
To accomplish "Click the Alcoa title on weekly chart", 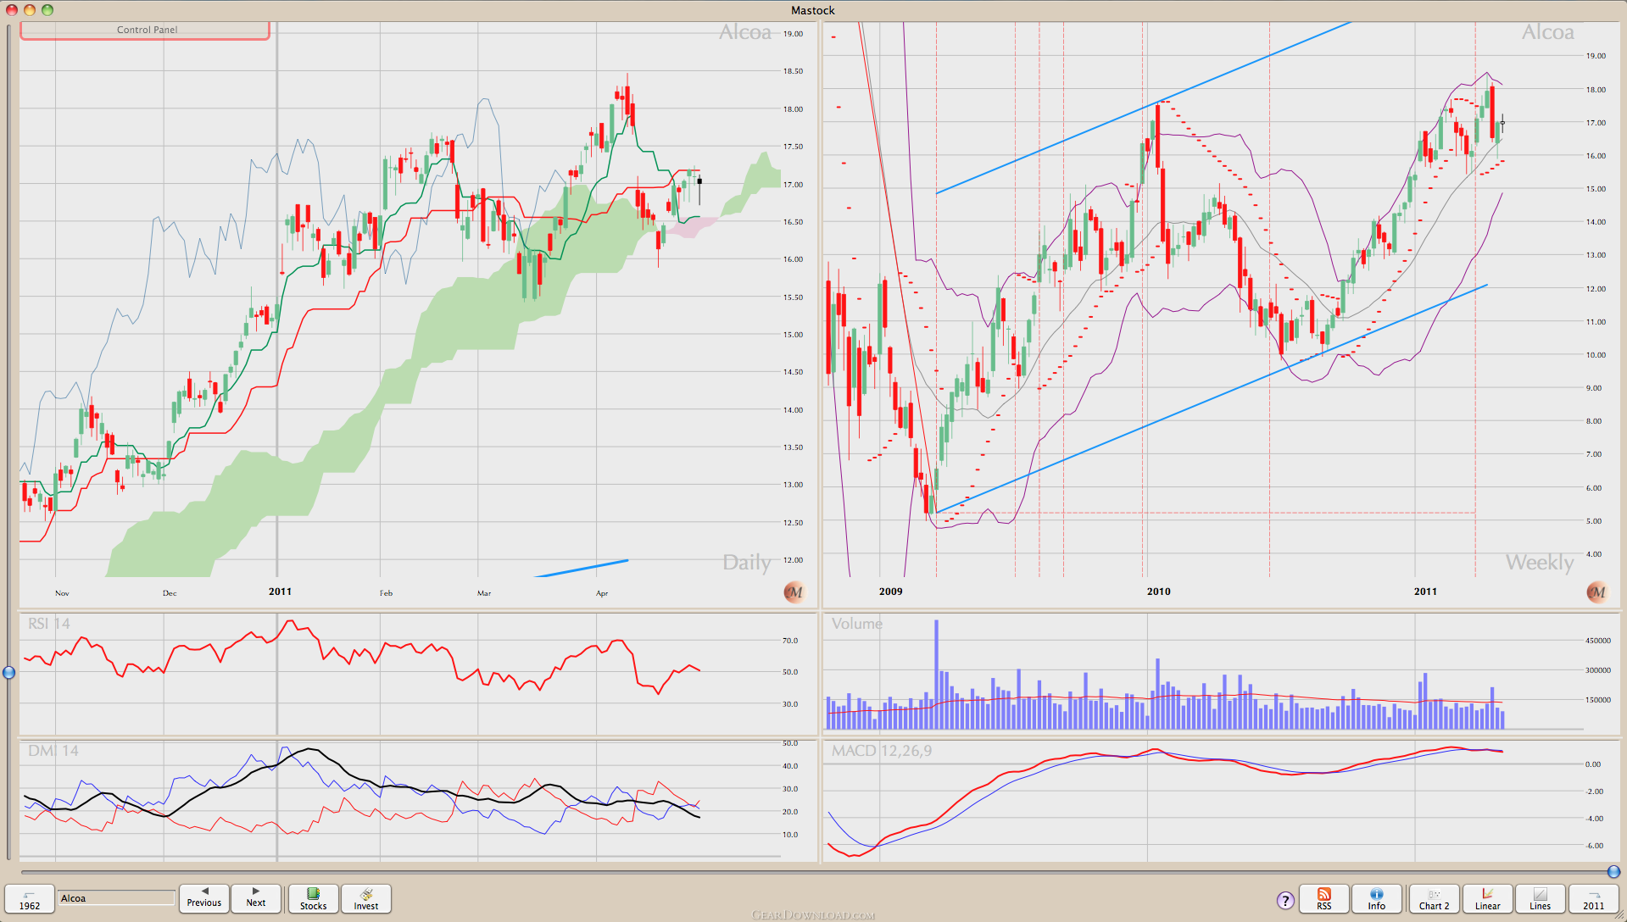I will coord(1547,32).
